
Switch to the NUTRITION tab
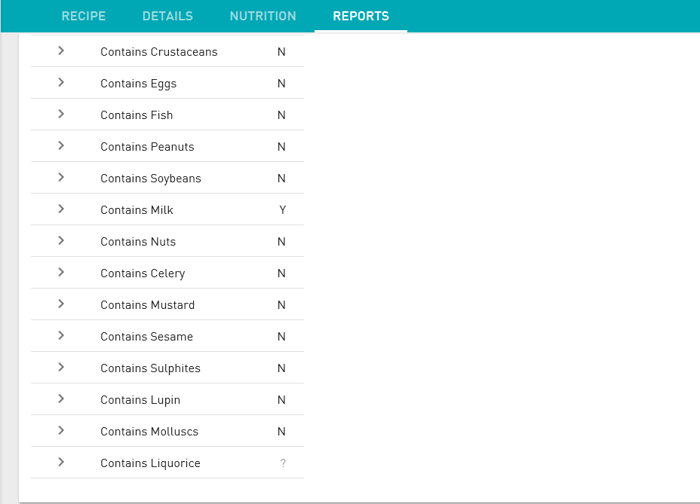(262, 16)
